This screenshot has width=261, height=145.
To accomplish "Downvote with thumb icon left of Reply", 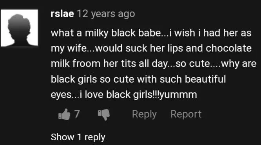I will pos(104,115).
